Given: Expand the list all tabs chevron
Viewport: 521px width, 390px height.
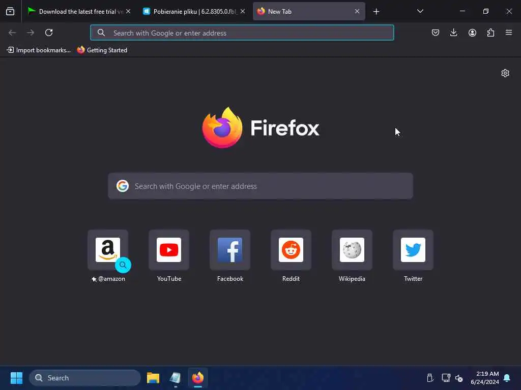Looking at the screenshot, I should [x=420, y=11].
